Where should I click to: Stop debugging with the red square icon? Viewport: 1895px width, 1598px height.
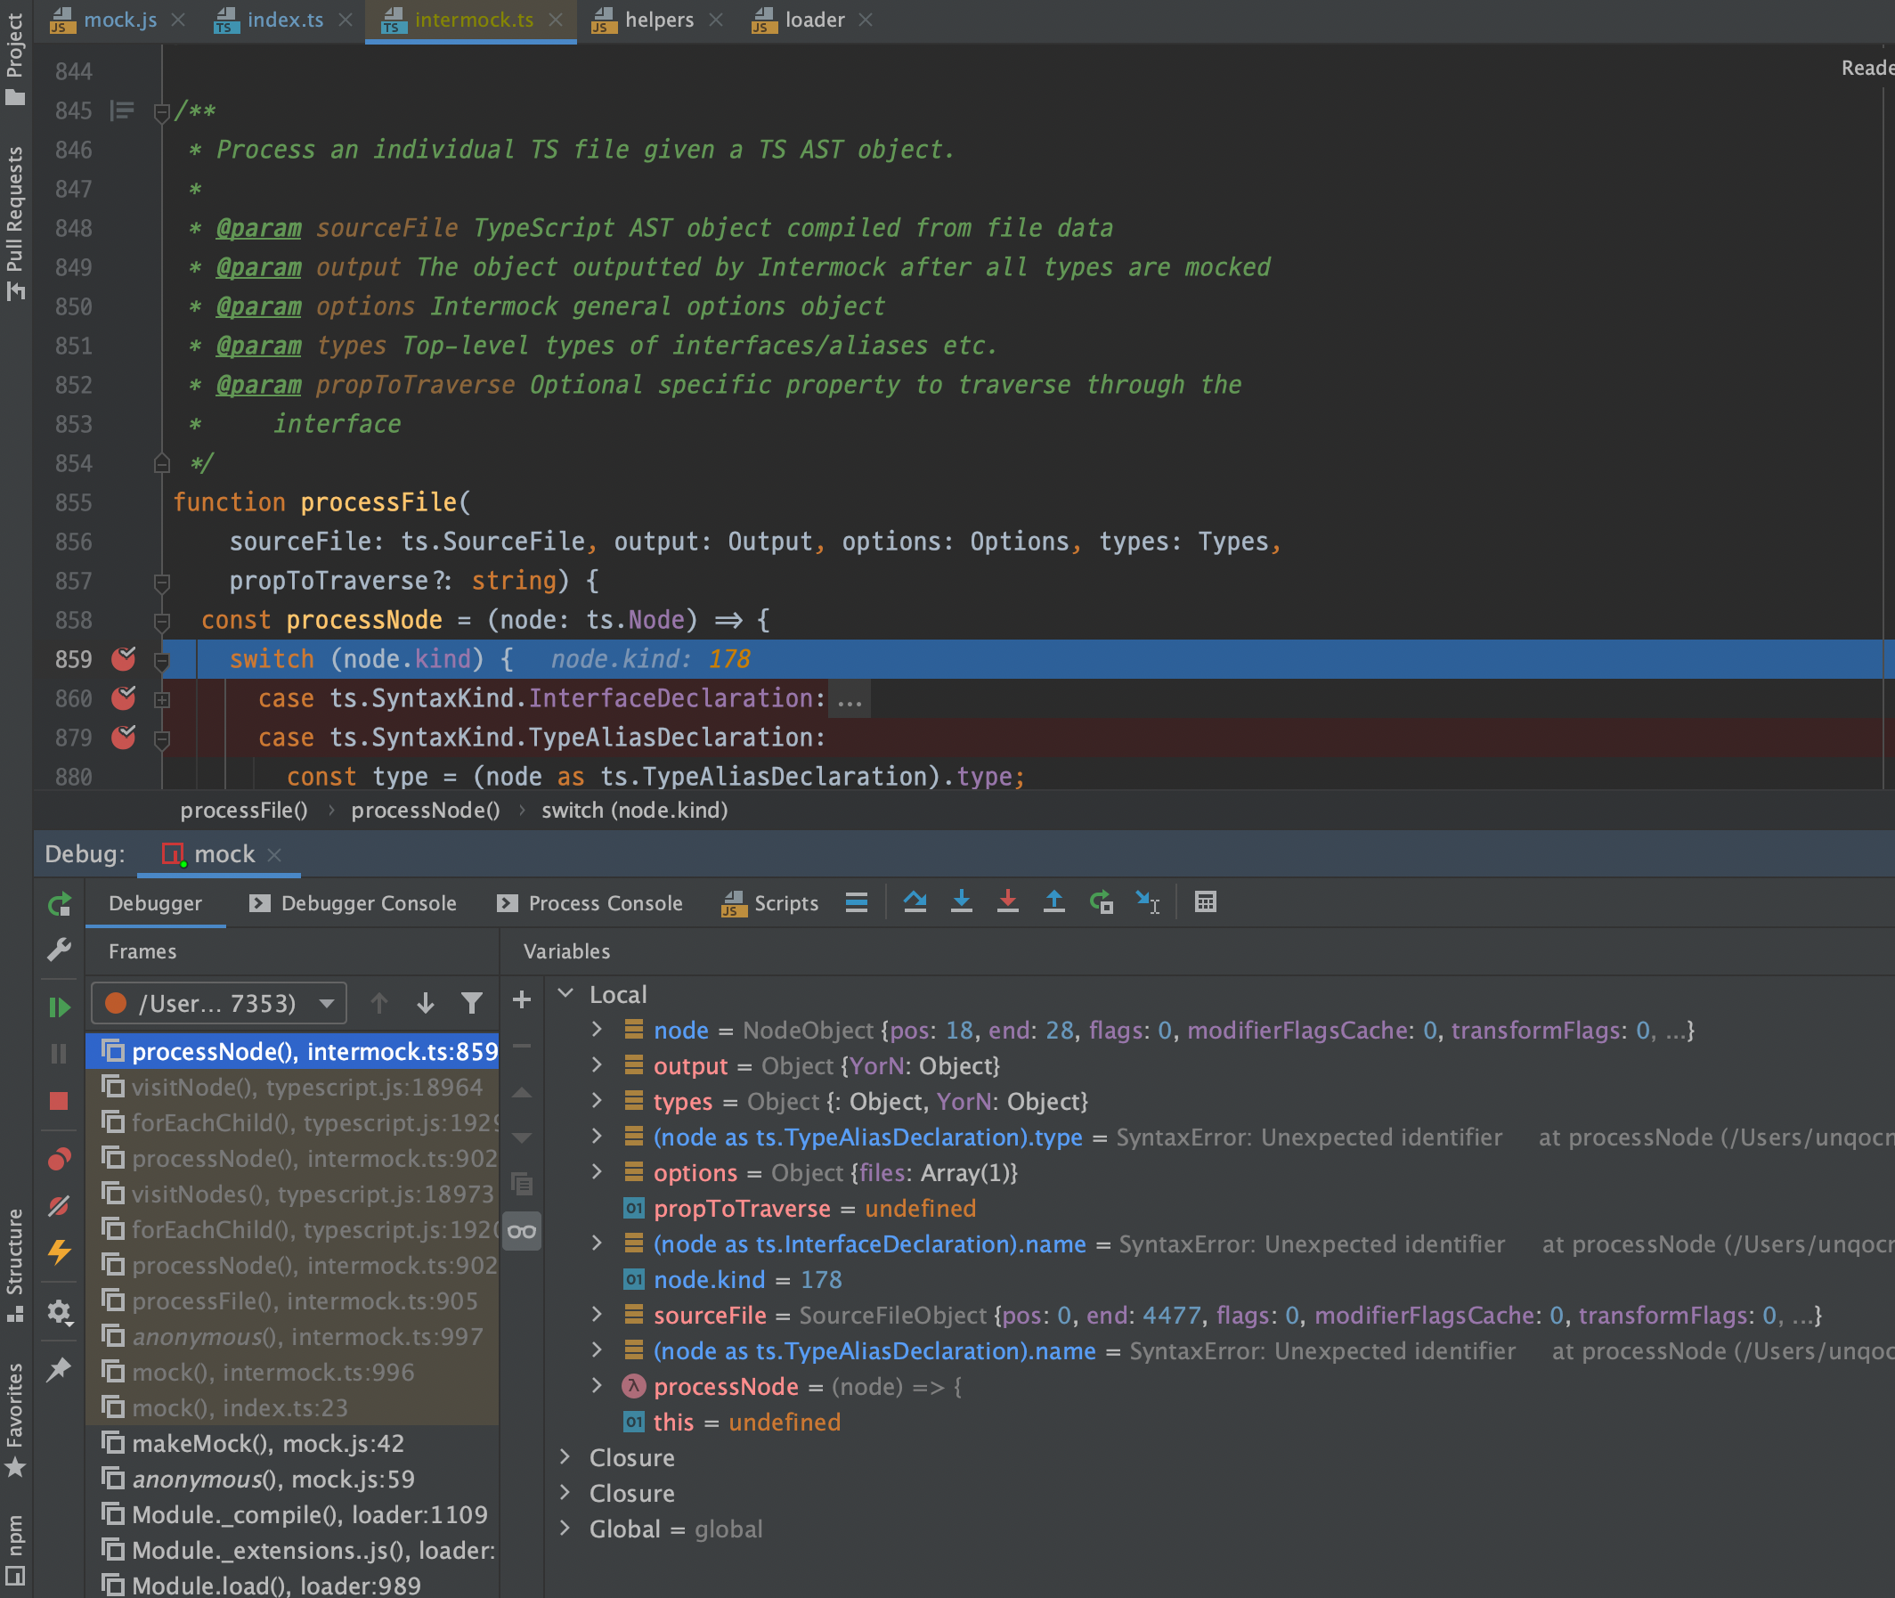[59, 1101]
